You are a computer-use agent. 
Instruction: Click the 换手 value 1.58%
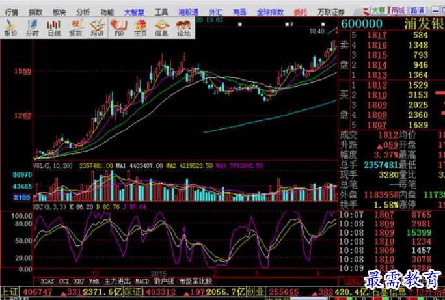386,204
